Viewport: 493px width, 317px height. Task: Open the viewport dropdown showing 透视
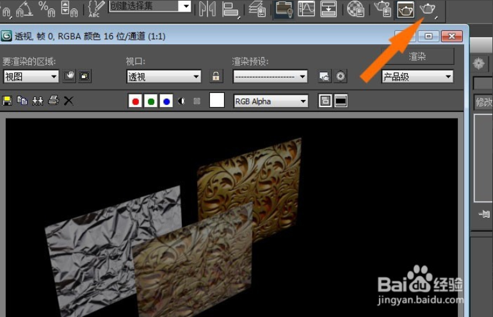(164, 76)
